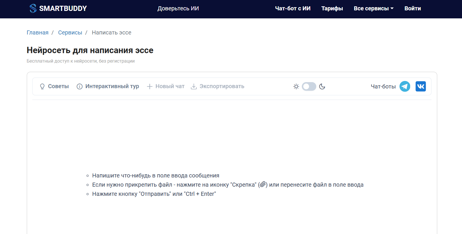Go to the Тарифы page
Image resolution: width=462 pixels, height=234 pixels.
click(332, 9)
